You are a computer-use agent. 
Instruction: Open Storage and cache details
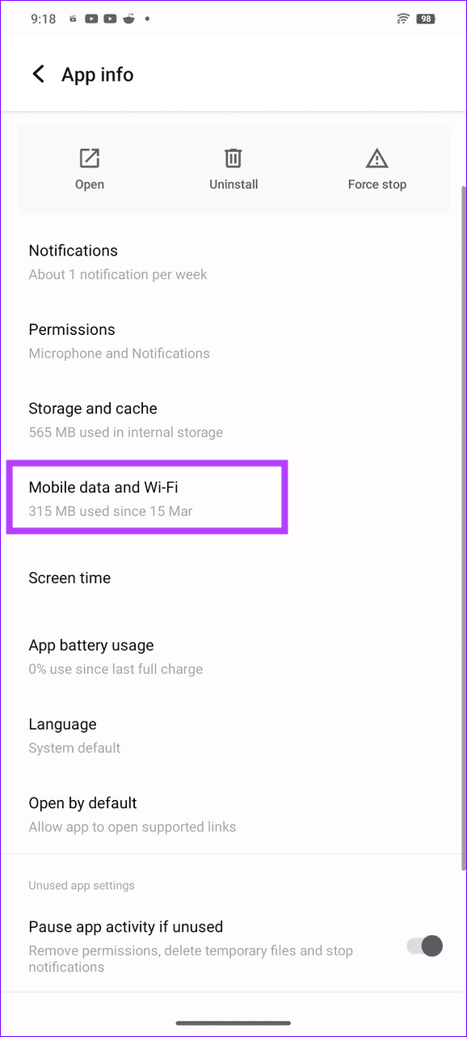[x=125, y=419]
